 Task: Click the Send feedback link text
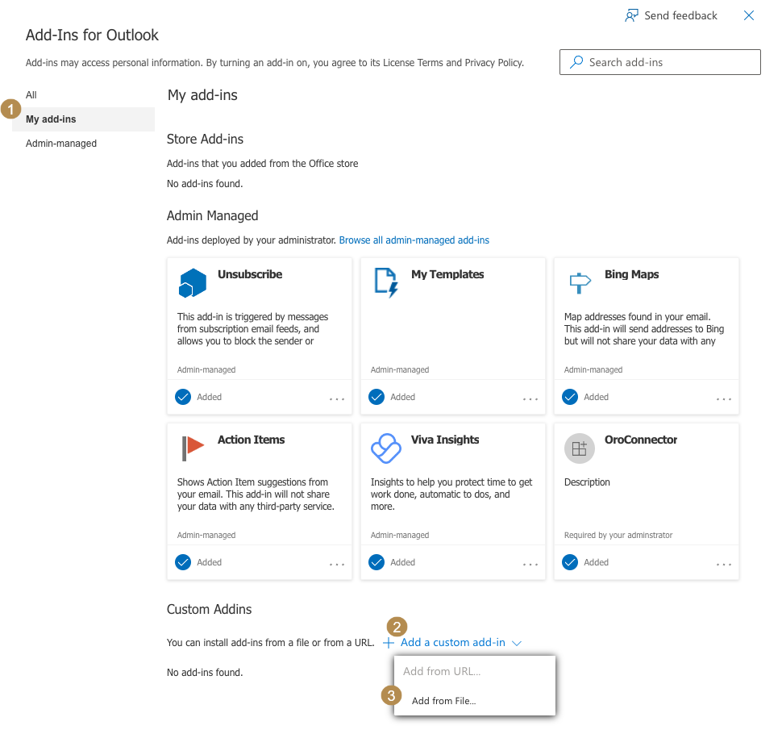pos(680,15)
